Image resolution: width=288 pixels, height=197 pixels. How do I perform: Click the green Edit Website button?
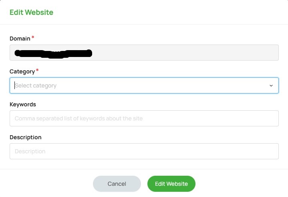[171, 184]
